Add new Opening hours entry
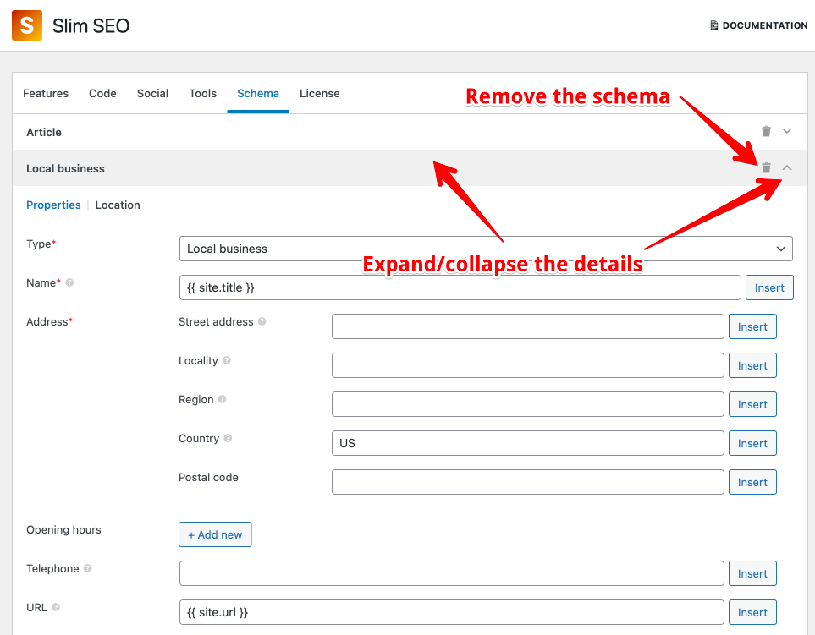The height and width of the screenshot is (635, 815). 215,534
